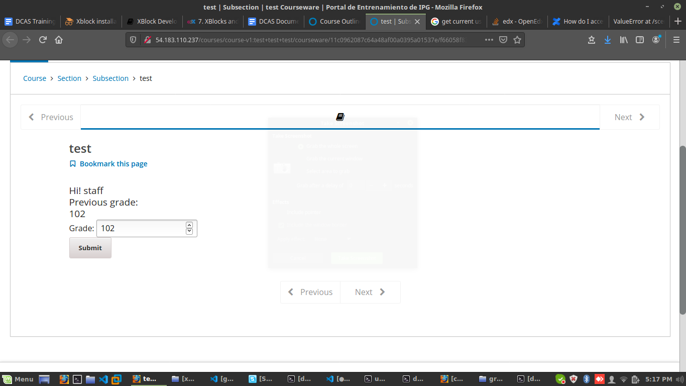Open the 5:17 PM clock calendar
This screenshot has width=686, height=386.
(659, 379)
